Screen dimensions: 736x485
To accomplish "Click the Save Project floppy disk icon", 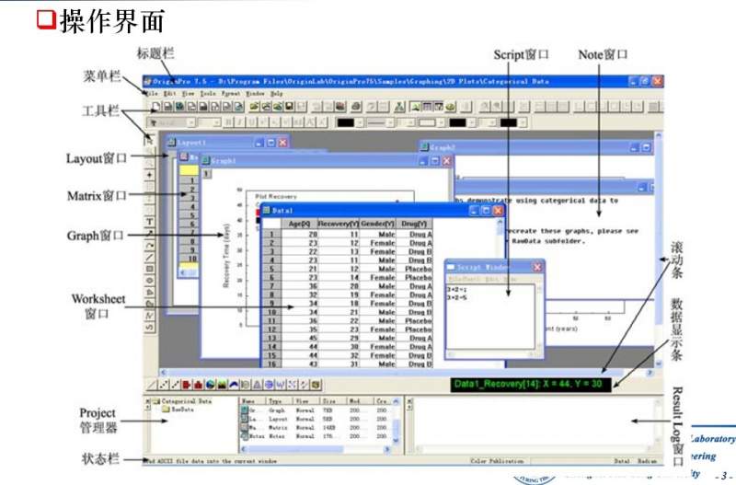I will click(x=289, y=107).
